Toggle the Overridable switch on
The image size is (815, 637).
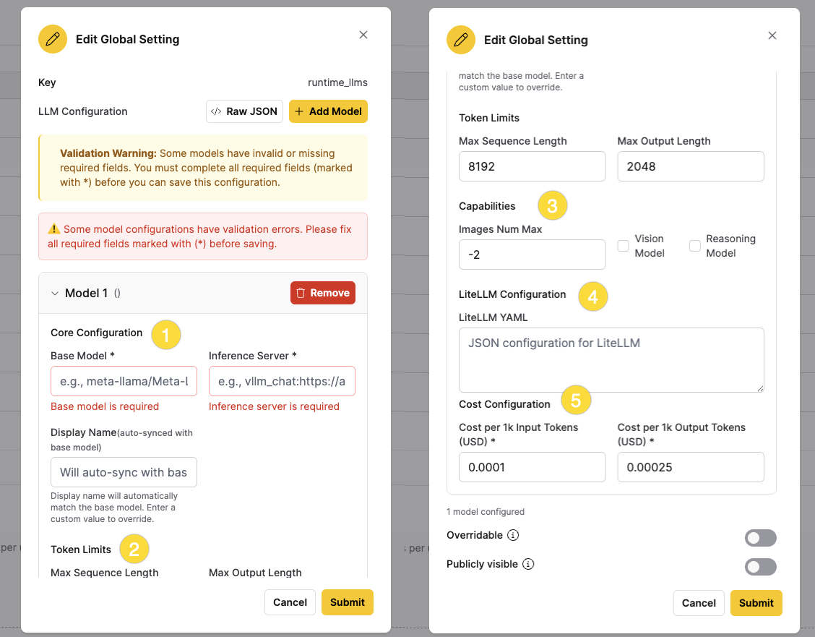point(760,538)
